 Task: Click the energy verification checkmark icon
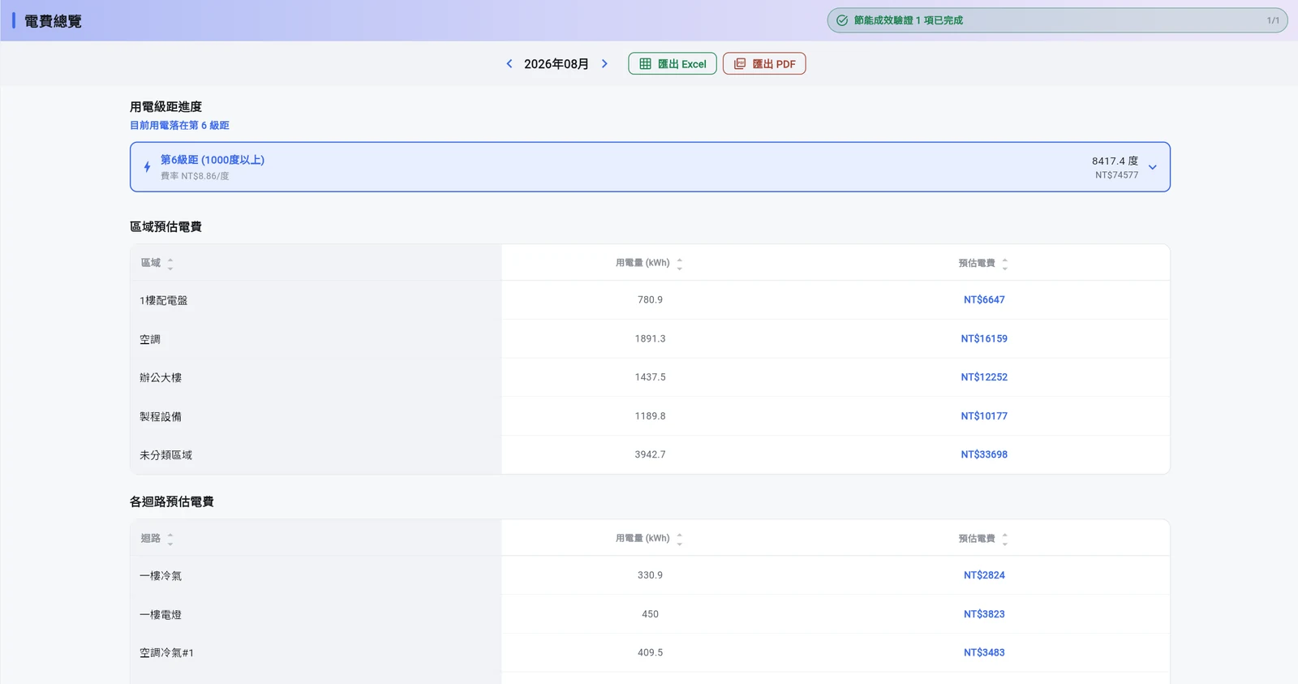(842, 20)
